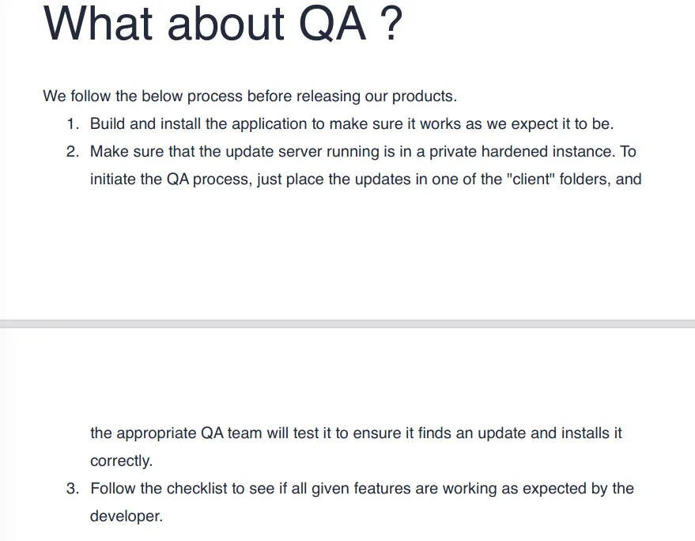
Task: Click the "What about QA ?" heading
Action: [223, 24]
